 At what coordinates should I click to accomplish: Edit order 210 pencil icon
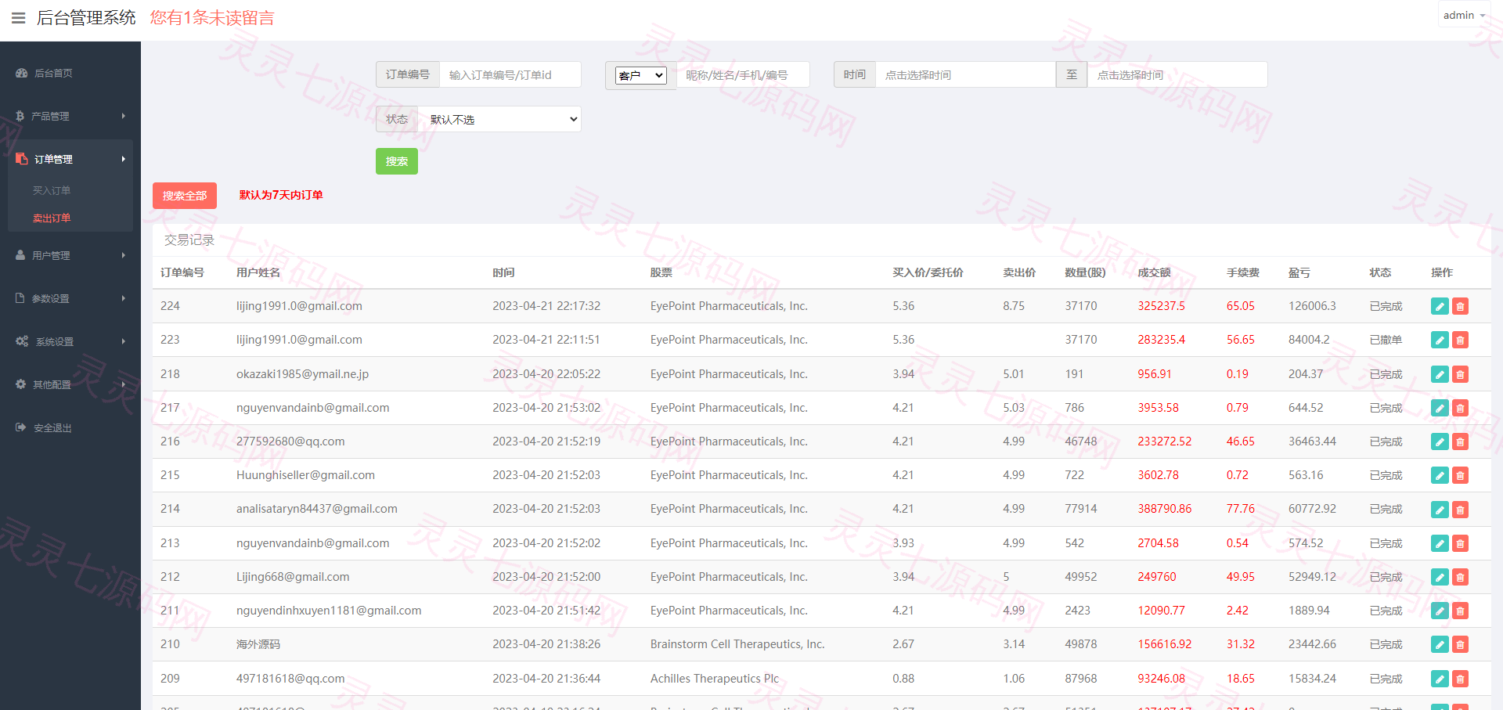click(1440, 644)
